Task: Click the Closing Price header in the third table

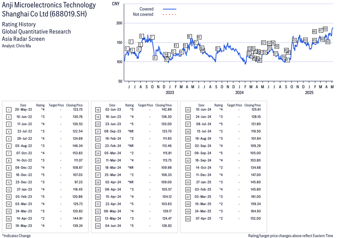Action: click(x=253, y=105)
